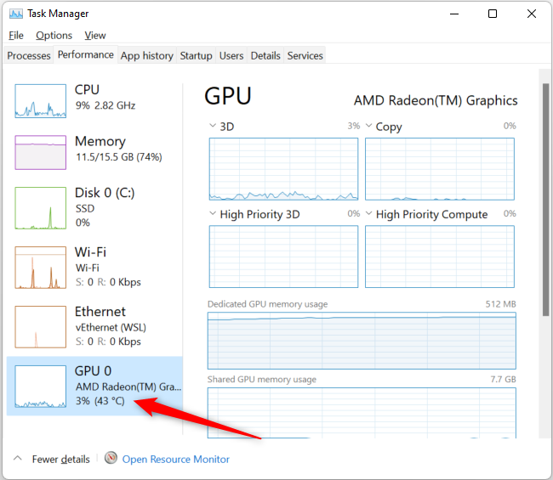Close the Task Manager window
This screenshot has width=553, height=480.
tap(532, 14)
